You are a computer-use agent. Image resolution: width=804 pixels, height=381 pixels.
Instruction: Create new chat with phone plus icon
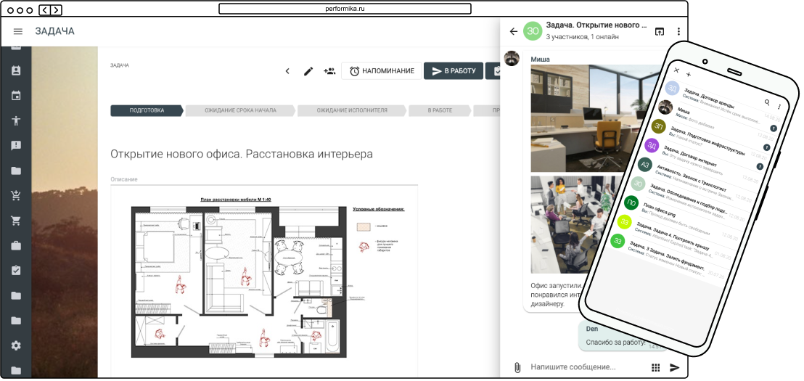tap(689, 74)
